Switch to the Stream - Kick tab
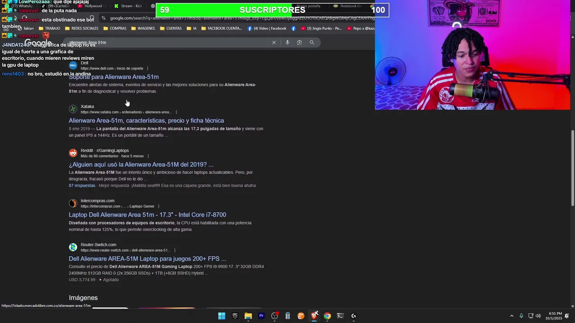Image resolution: width=575 pixels, height=323 pixels. click(x=128, y=6)
